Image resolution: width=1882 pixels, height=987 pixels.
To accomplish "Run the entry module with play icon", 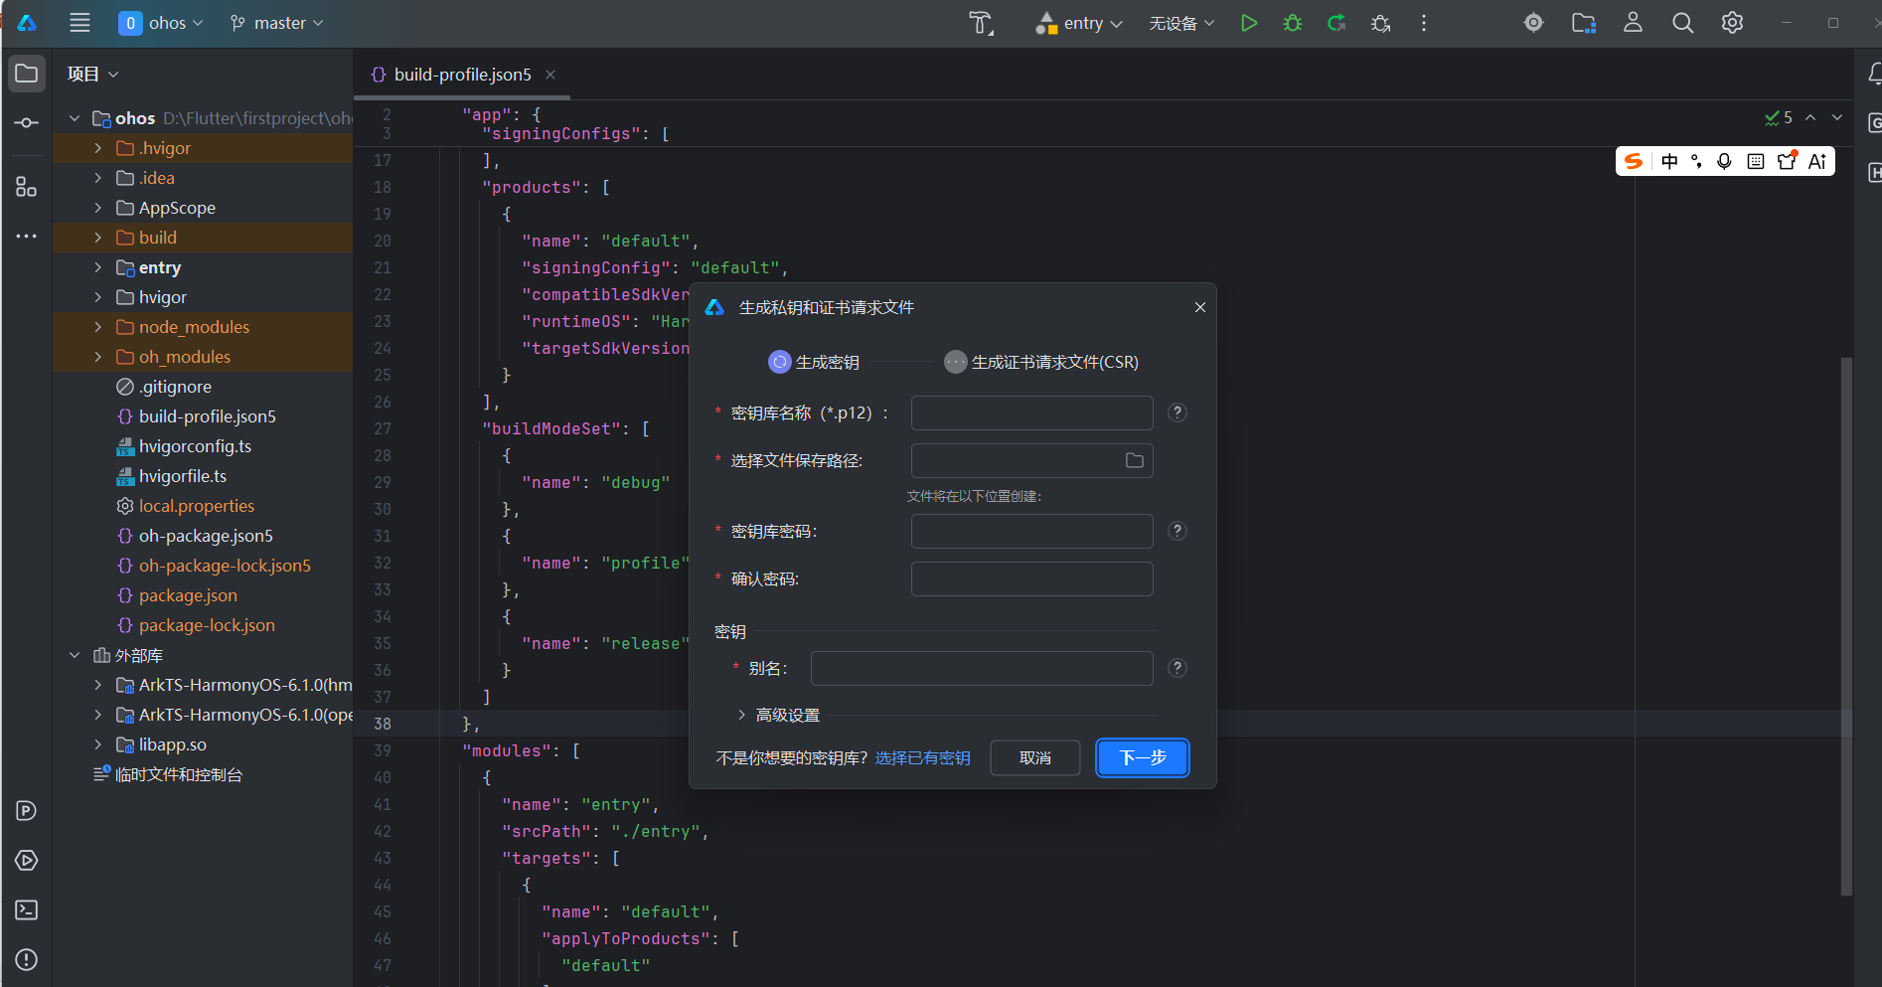I will click(x=1249, y=23).
